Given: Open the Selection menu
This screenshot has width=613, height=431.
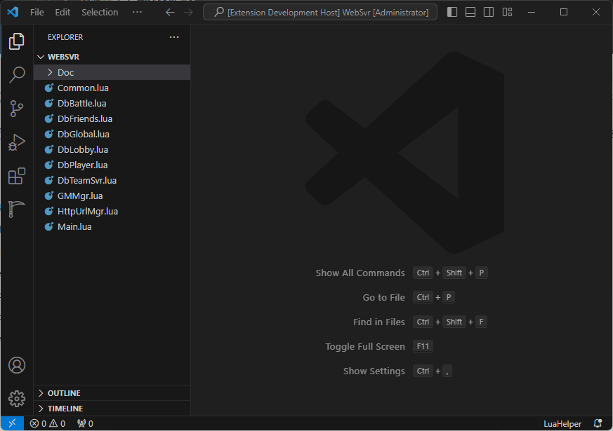Looking at the screenshot, I should [100, 13].
